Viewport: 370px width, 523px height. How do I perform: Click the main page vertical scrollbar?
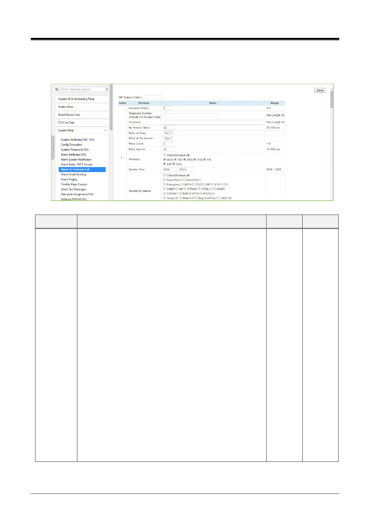coord(332,99)
